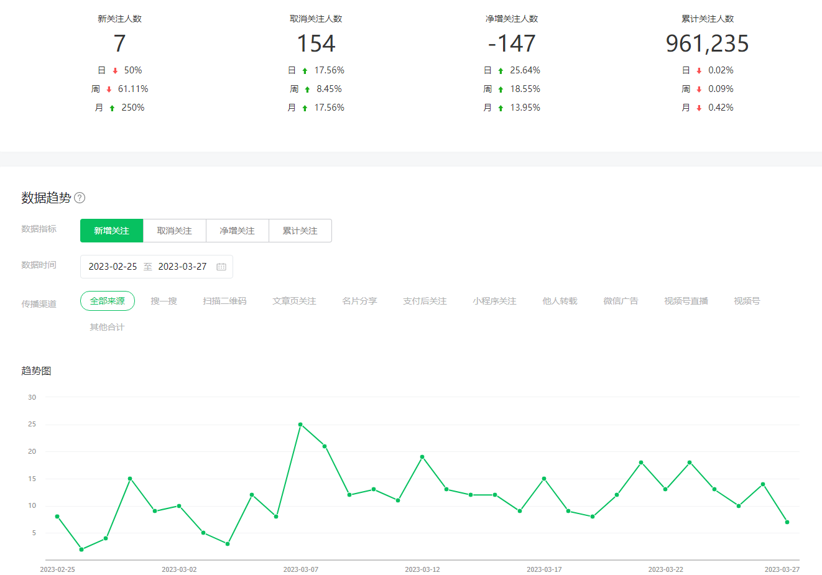Open the calendar icon in date range
Screen dimensions: 822x575
click(221, 267)
